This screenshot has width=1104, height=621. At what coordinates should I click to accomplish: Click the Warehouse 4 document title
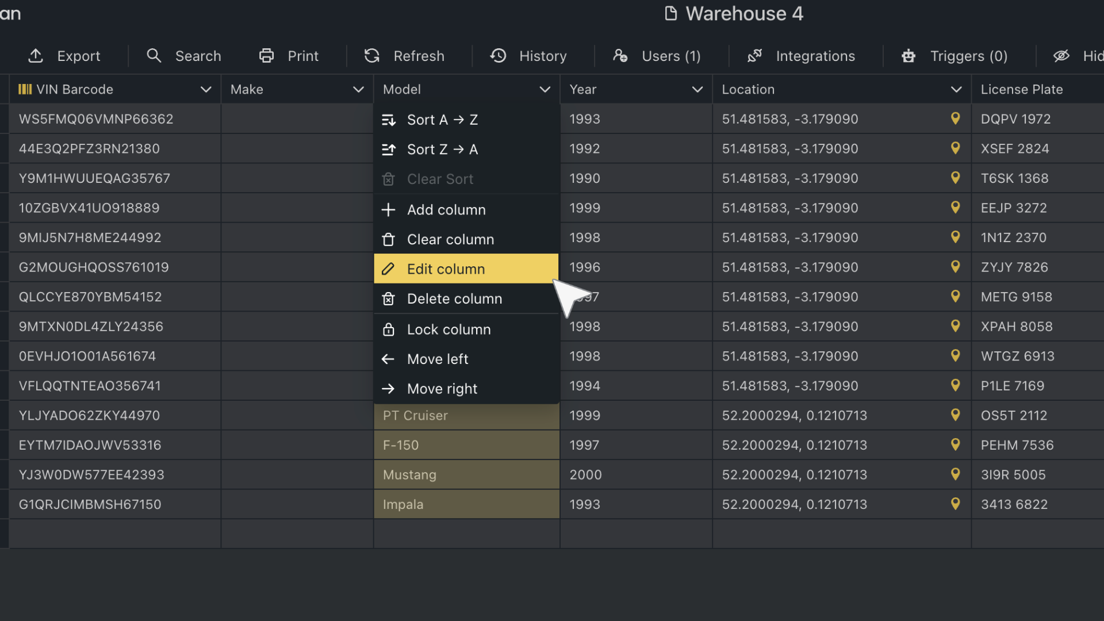pos(743,14)
